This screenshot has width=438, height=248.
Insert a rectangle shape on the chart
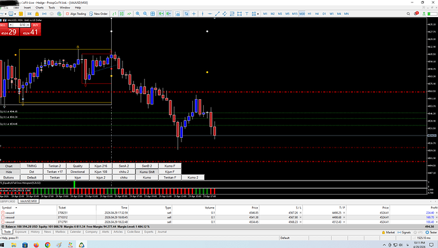pos(239,14)
